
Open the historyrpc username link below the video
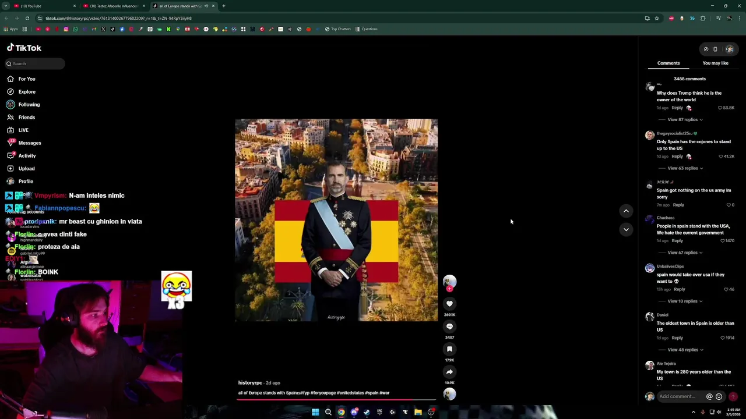(250, 383)
